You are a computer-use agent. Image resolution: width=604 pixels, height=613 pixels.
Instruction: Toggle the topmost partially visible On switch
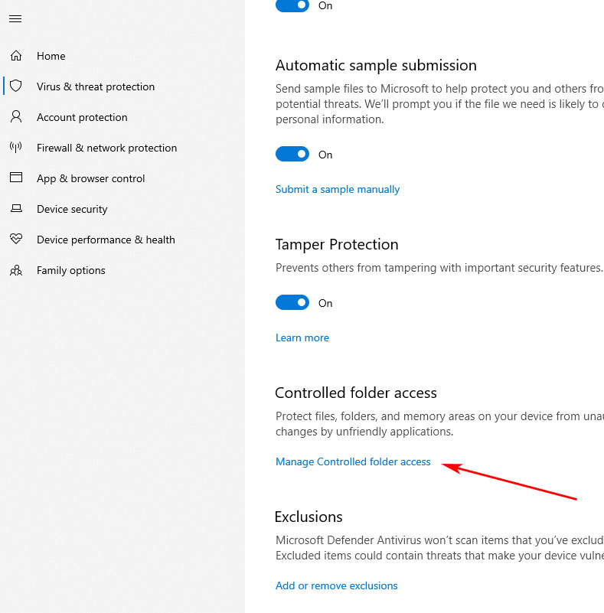(292, 5)
